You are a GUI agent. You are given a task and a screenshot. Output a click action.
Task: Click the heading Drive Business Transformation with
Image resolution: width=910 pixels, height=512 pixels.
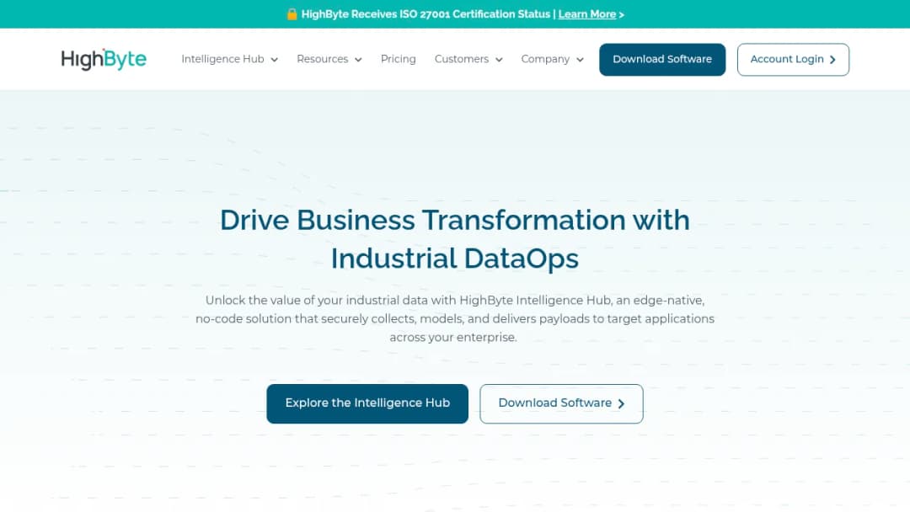click(x=455, y=221)
